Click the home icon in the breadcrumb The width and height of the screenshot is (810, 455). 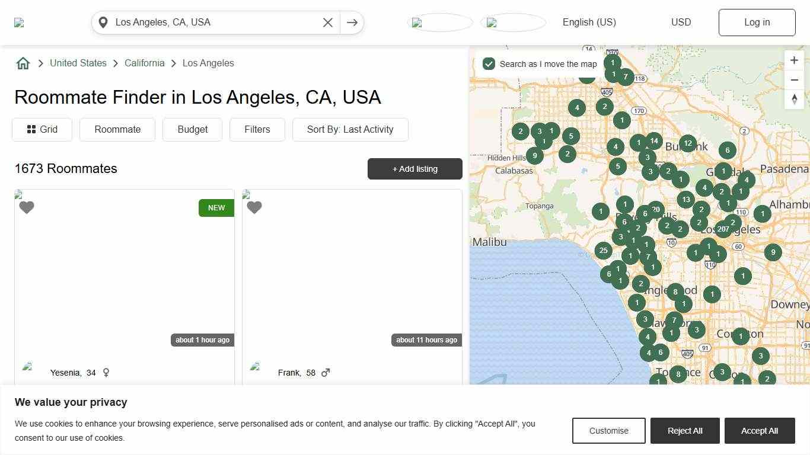pyautogui.click(x=23, y=63)
